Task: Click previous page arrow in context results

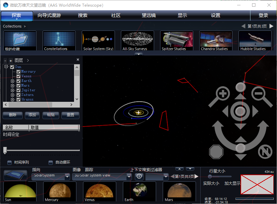Action: 173,176
